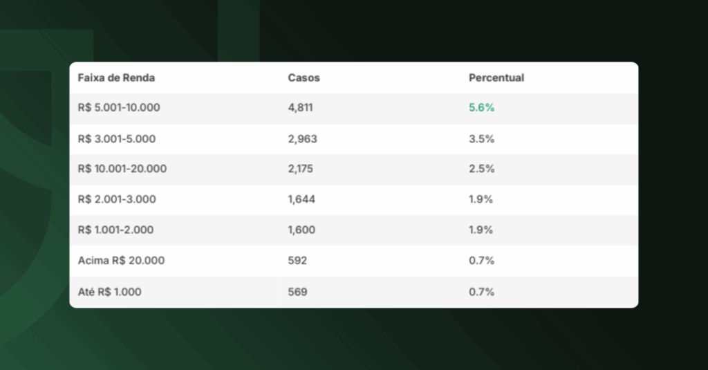Select the R$ 5.001-10.000 income range cell

[119, 109]
